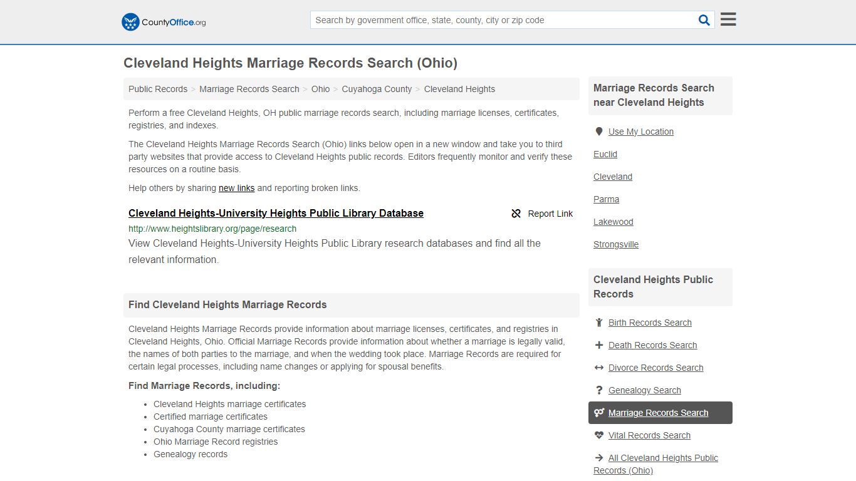Click 'Cleveland Heights marriage certificates' list item
This screenshot has width=856, height=481.
coord(229,404)
